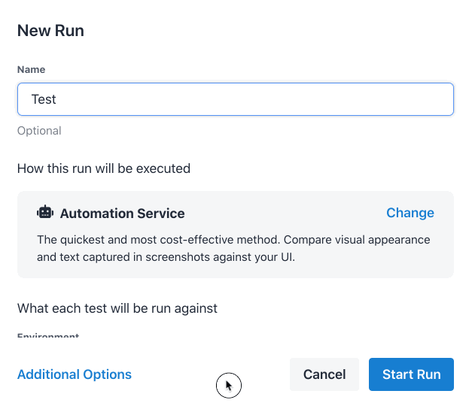The height and width of the screenshot is (406, 472).
Task: Click "How this run will be executed" text
Action: click(104, 168)
